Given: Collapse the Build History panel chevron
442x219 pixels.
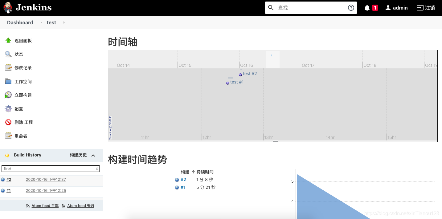Looking at the screenshot, I should [93, 155].
